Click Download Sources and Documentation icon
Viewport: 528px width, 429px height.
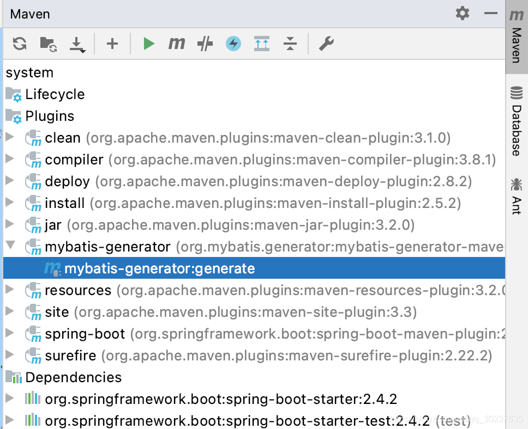coord(77,45)
